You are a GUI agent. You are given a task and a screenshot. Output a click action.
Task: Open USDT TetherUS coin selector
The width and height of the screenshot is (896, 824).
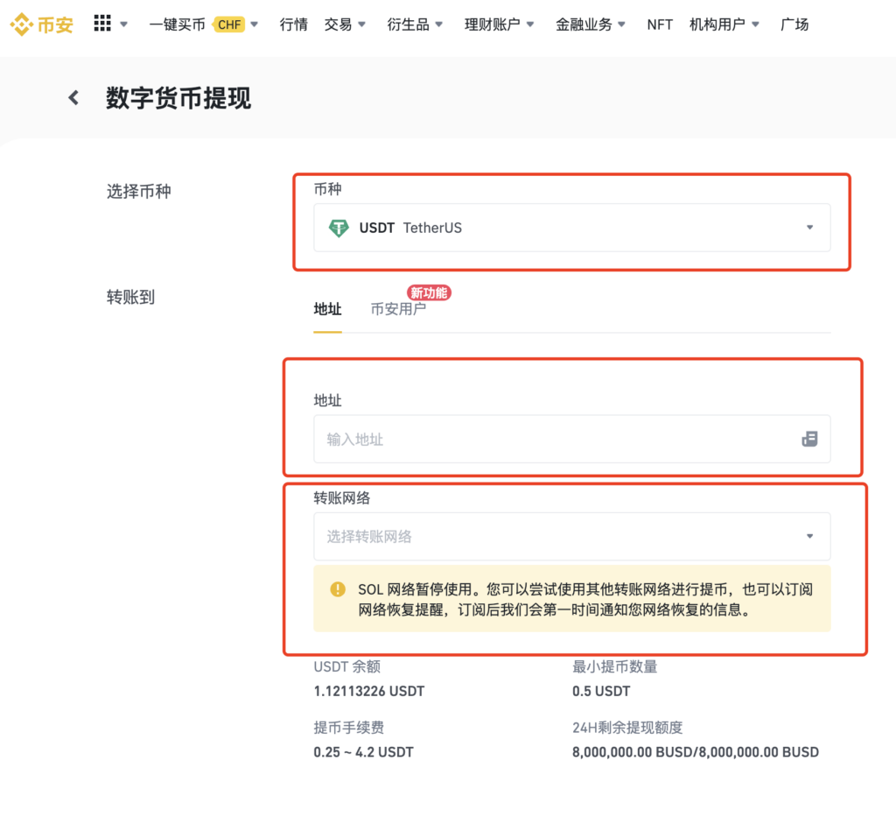[572, 228]
